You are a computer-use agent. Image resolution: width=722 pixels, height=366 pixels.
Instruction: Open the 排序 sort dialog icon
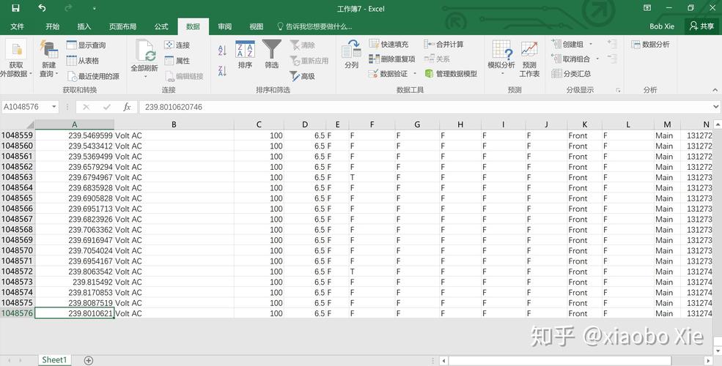pos(245,49)
